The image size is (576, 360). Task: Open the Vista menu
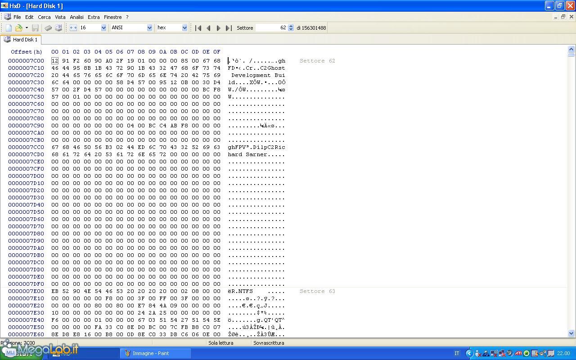tap(60, 17)
